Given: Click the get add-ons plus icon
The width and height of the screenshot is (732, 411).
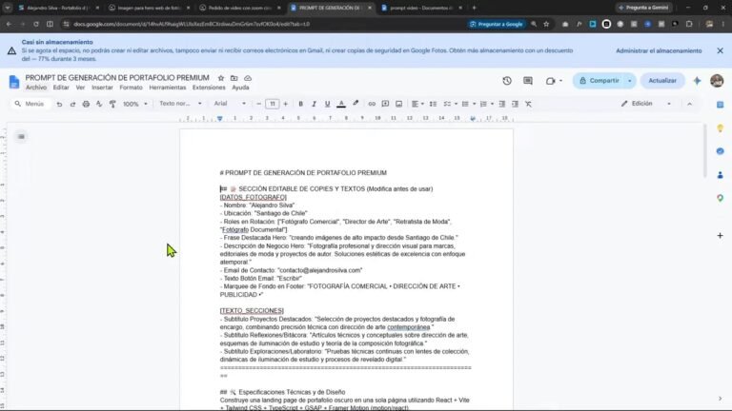Looking at the screenshot, I should (x=720, y=236).
